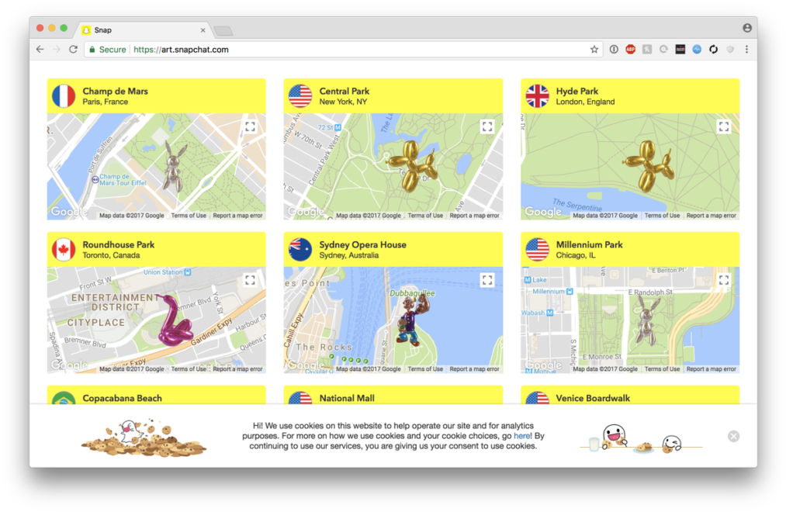Image resolution: width=786 pixels, height=512 pixels.
Task: Click the gold balloon dog in Hyde Park
Action: [x=648, y=166]
